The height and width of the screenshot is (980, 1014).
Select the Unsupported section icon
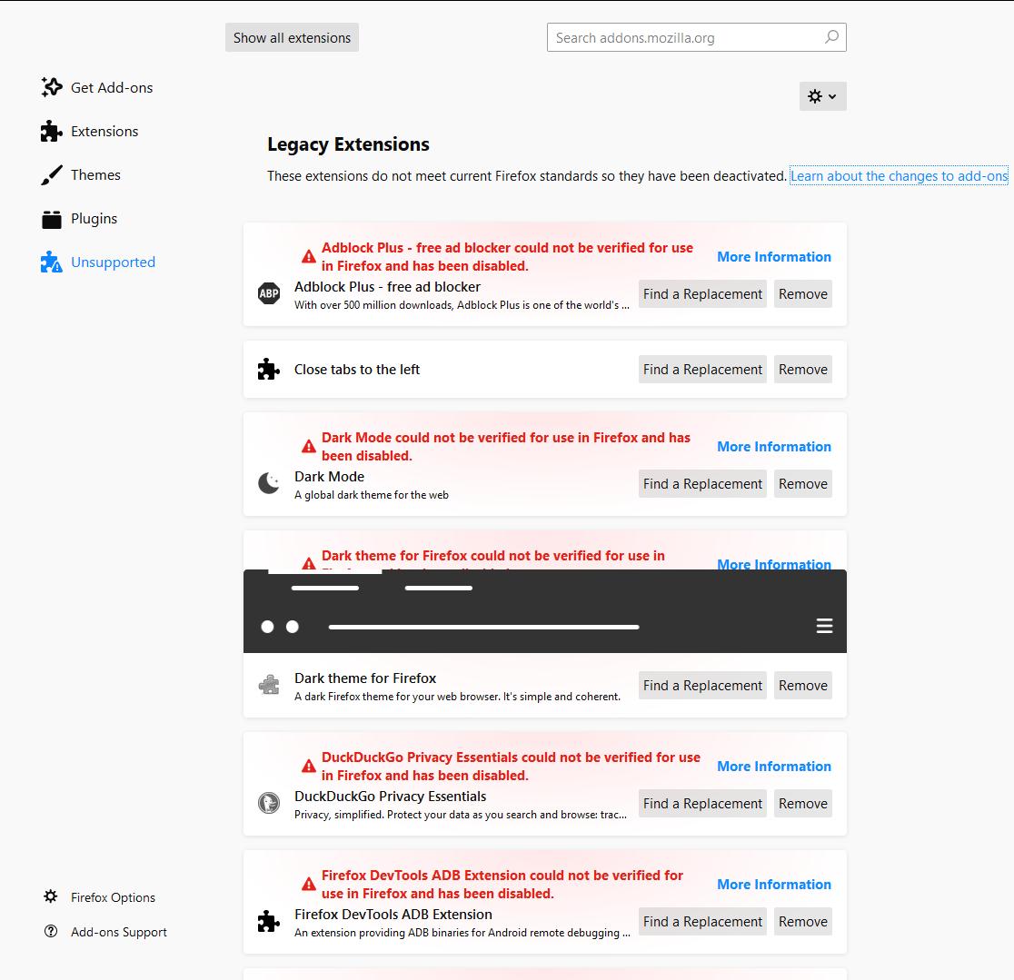pos(51,262)
